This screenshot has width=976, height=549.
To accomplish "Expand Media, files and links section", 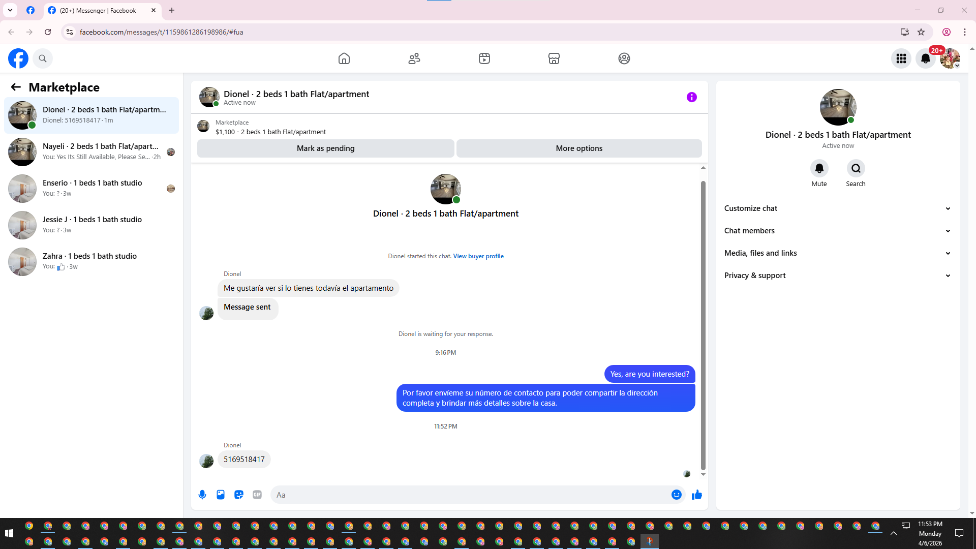I will (838, 253).
